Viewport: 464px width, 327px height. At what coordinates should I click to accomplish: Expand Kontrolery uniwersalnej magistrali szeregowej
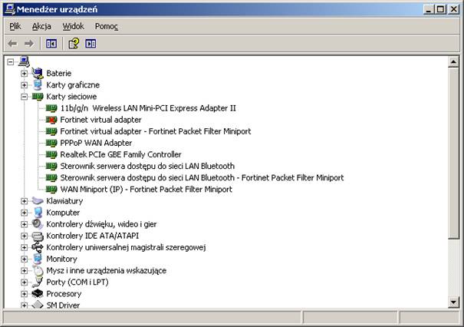coord(25,247)
